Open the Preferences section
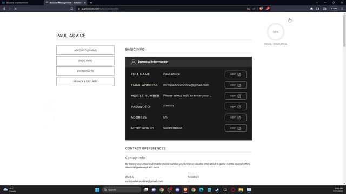The height and width of the screenshot is (194, 346). point(85,71)
